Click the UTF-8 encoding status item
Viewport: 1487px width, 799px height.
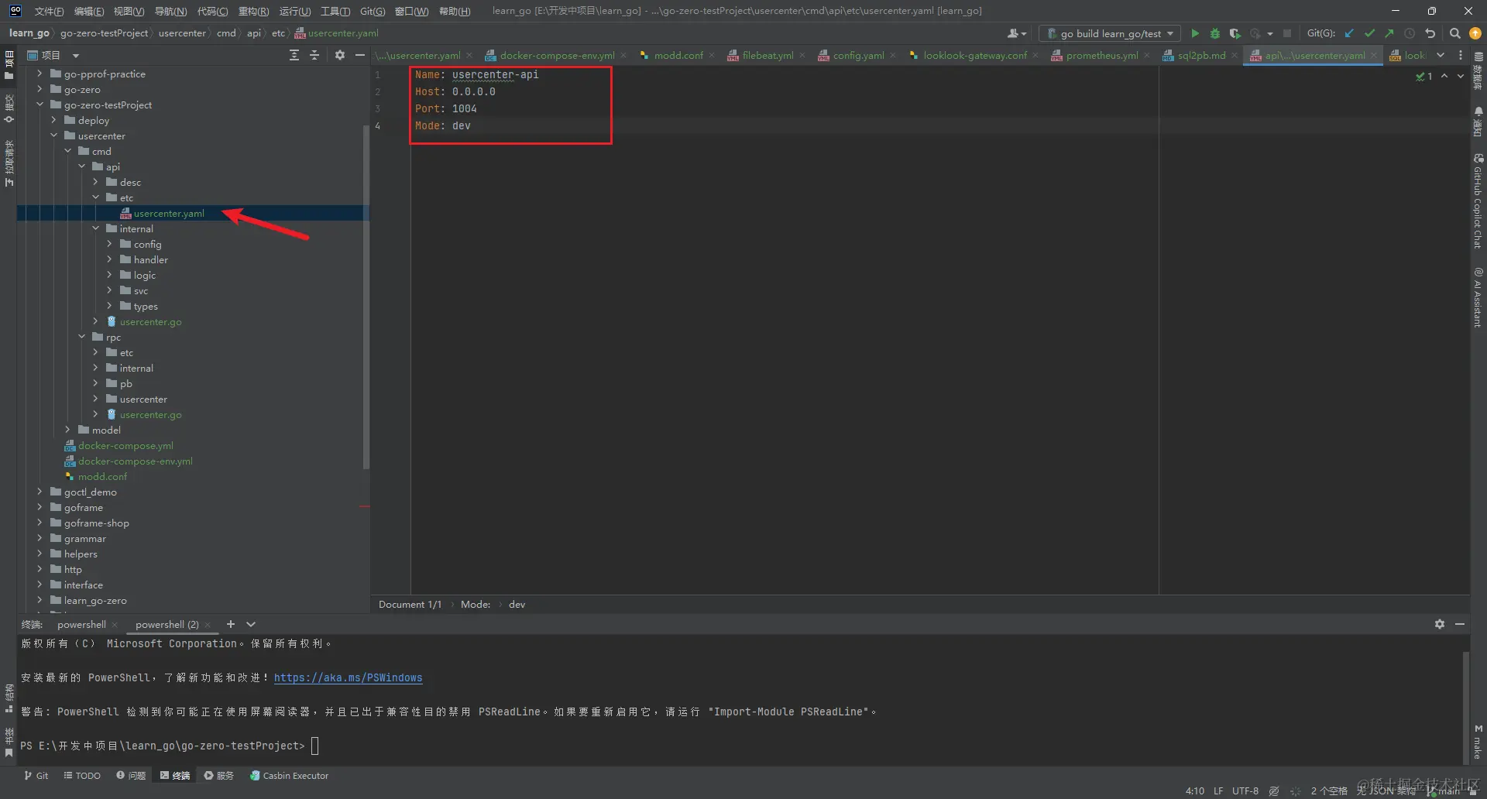[1245, 790]
